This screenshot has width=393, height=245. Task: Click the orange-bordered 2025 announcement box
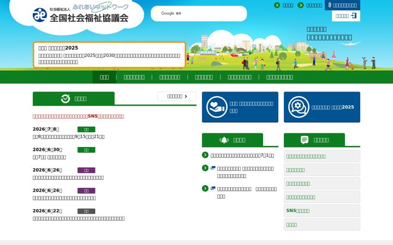pyautogui.click(x=109, y=55)
